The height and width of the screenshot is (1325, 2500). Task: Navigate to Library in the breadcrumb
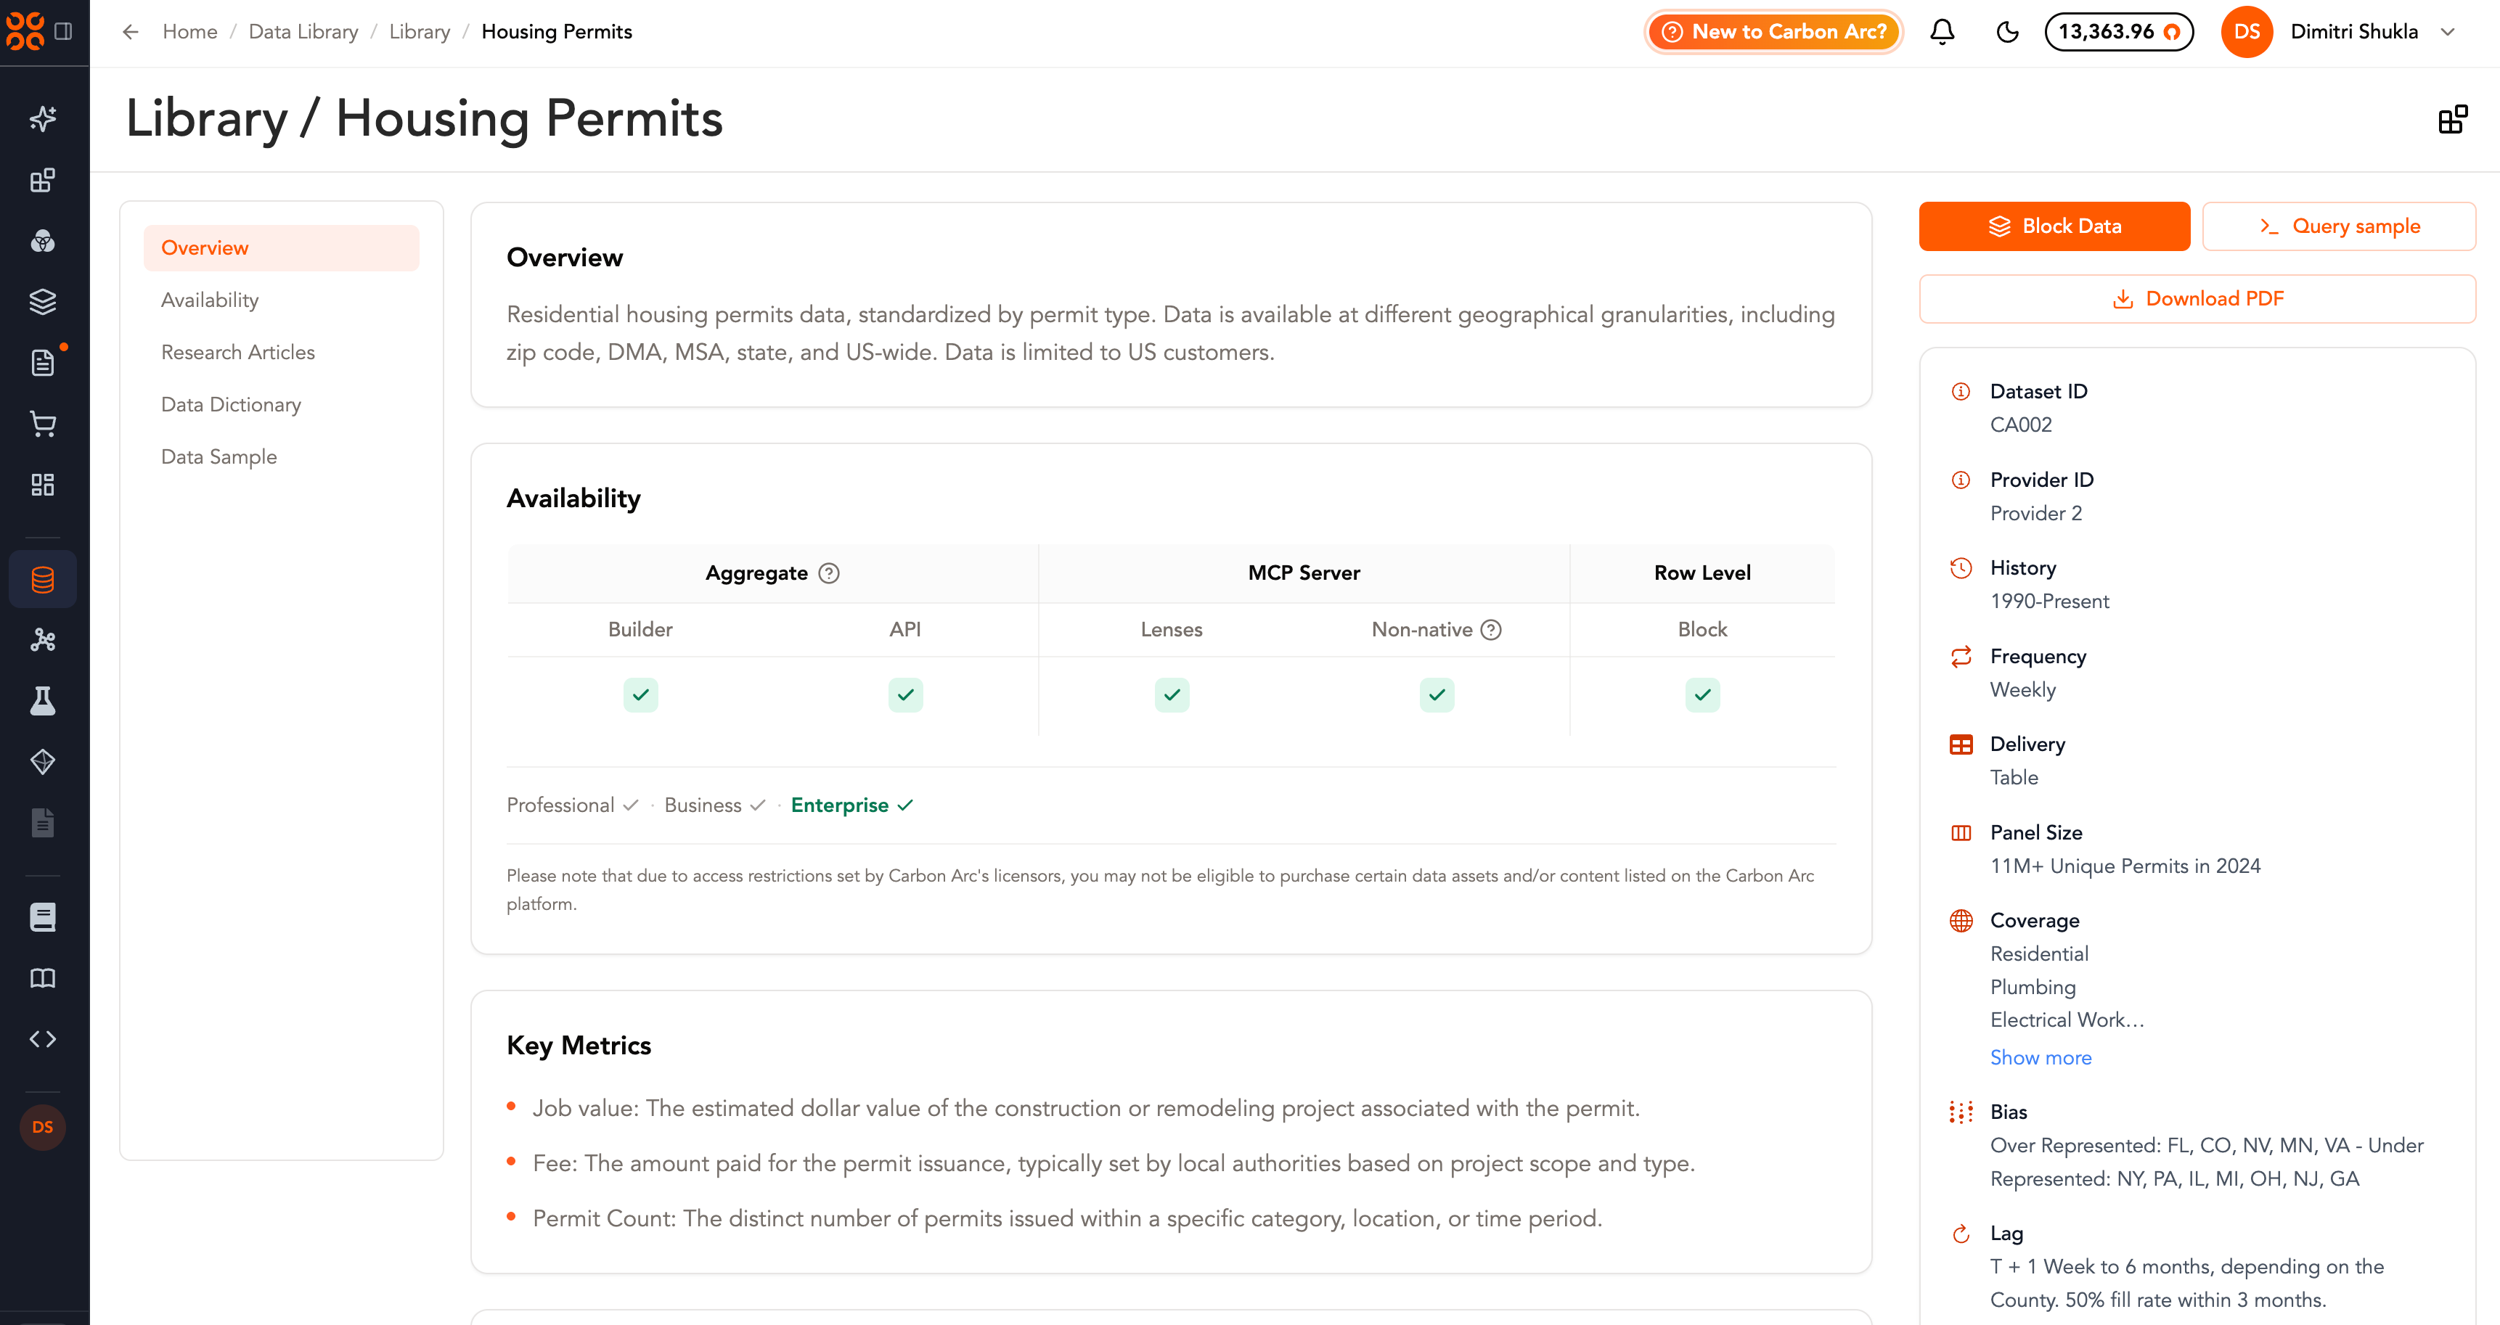click(x=420, y=32)
